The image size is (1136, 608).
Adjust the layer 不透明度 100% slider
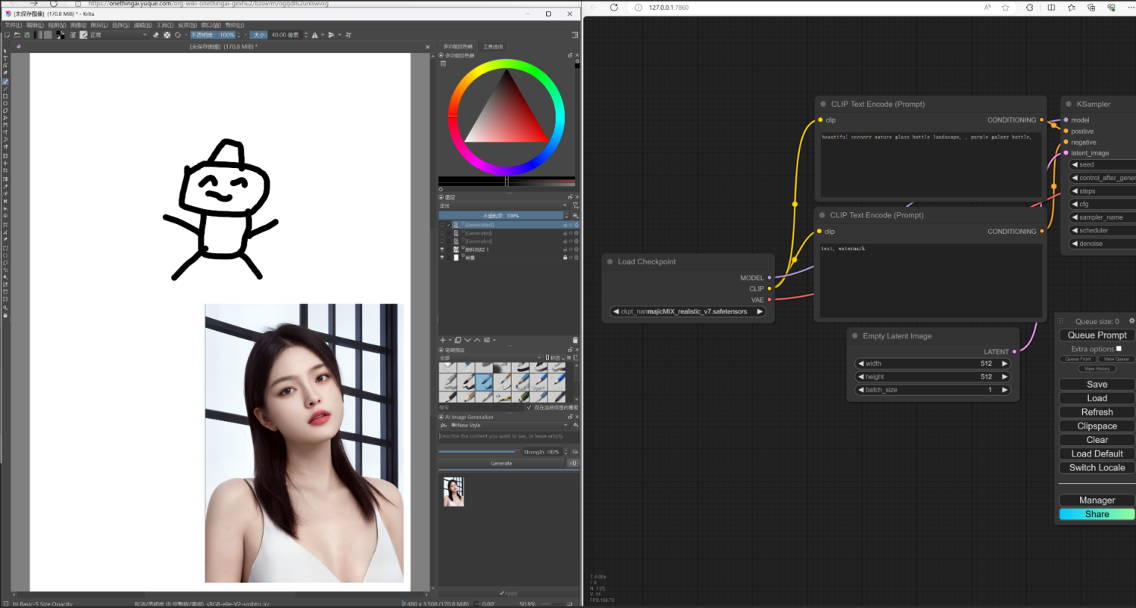[501, 216]
